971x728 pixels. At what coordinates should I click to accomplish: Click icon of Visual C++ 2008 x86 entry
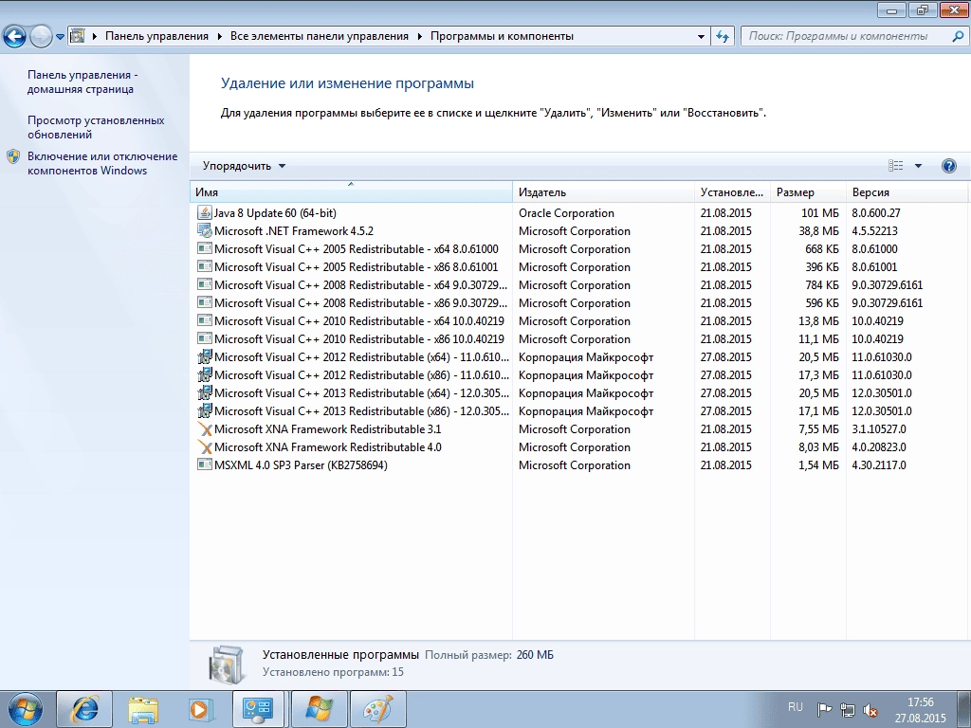pyautogui.click(x=205, y=302)
